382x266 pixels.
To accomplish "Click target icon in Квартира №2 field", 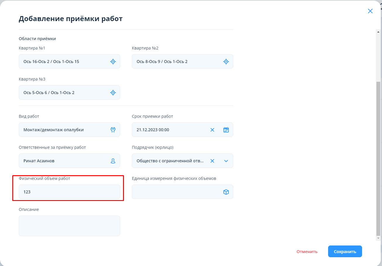I will 226,62.
